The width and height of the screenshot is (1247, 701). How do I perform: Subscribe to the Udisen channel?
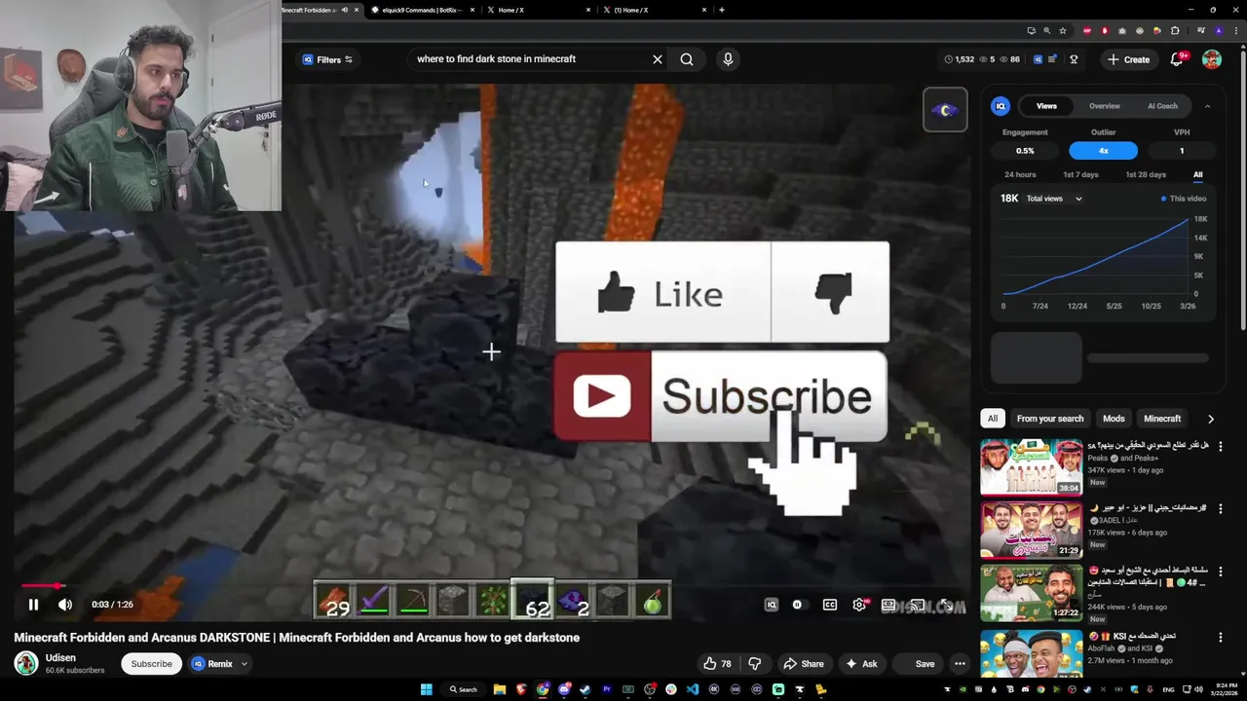coord(151,664)
